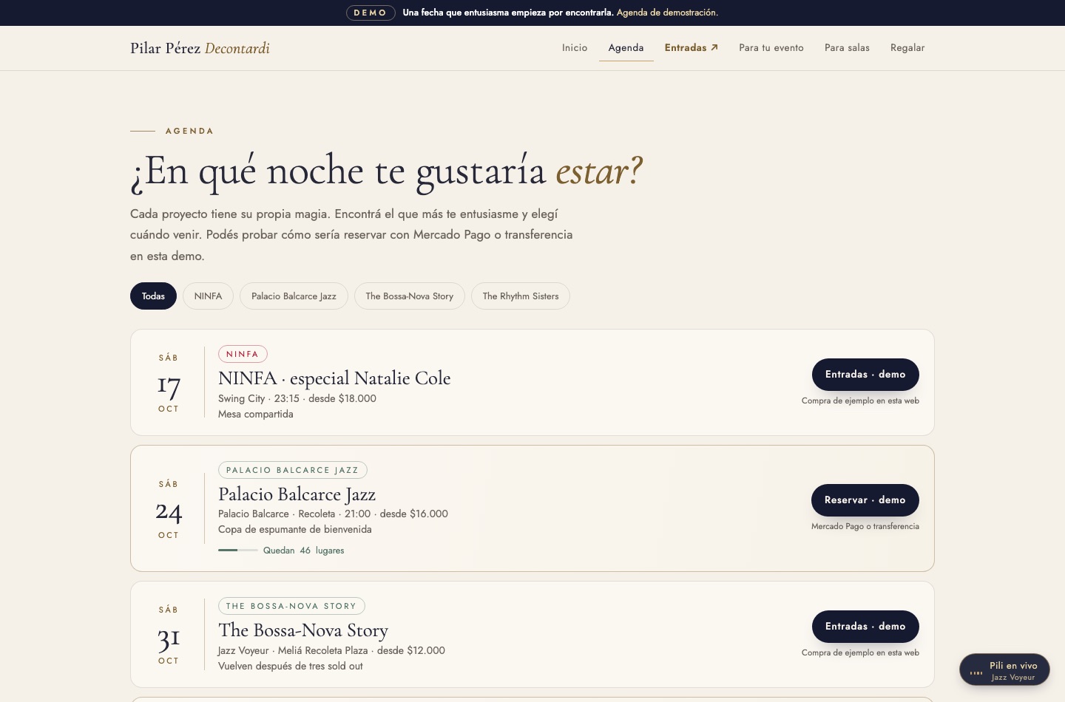1065x702 pixels.
Task: Click the DEMO badge in top banner
Action: point(371,13)
